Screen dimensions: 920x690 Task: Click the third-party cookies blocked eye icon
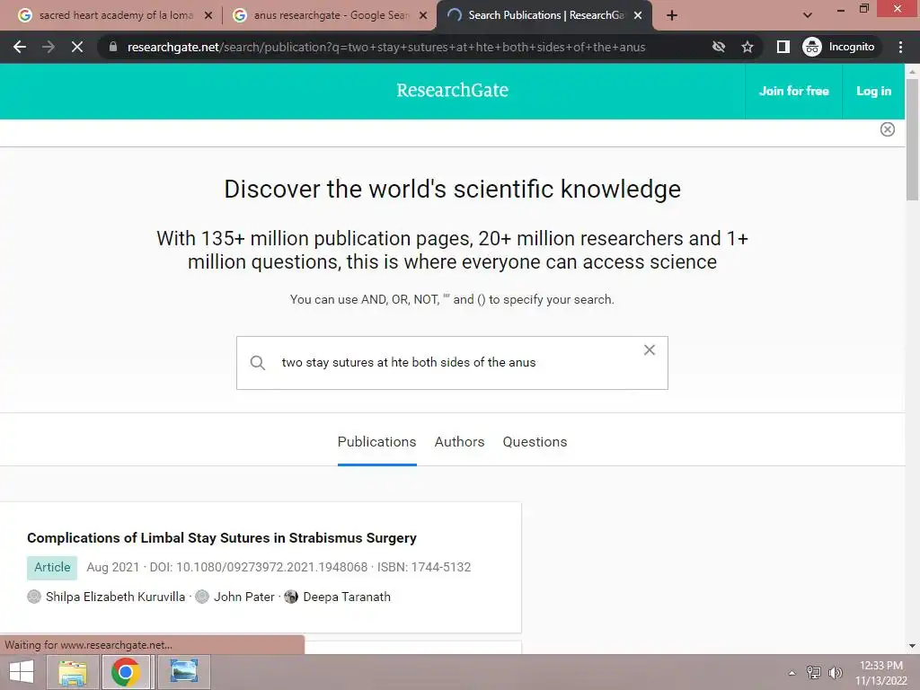tap(718, 47)
